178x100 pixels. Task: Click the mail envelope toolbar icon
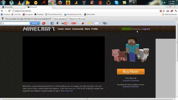point(97,23)
